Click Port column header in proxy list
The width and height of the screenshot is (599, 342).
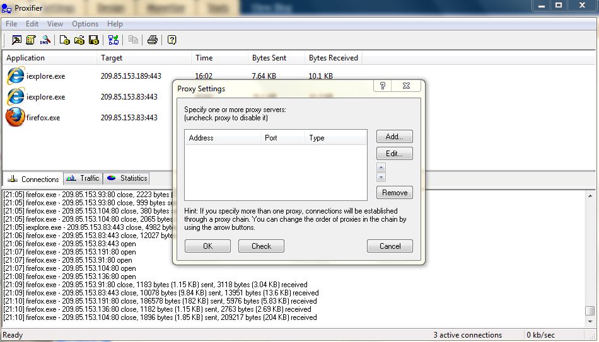(x=282, y=138)
